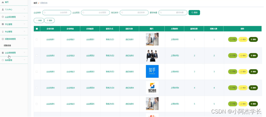266x117 pixels.
Task: Open the meeting photo thumbnail in row 企业名称5
Action: tap(152, 104)
